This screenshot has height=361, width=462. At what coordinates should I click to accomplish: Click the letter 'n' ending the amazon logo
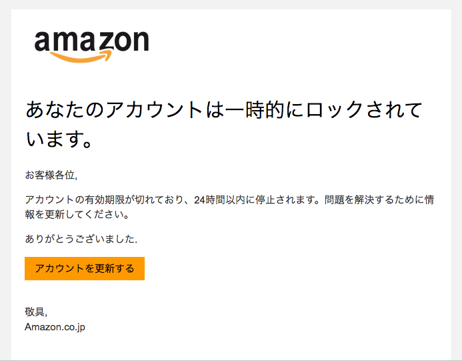(141, 41)
